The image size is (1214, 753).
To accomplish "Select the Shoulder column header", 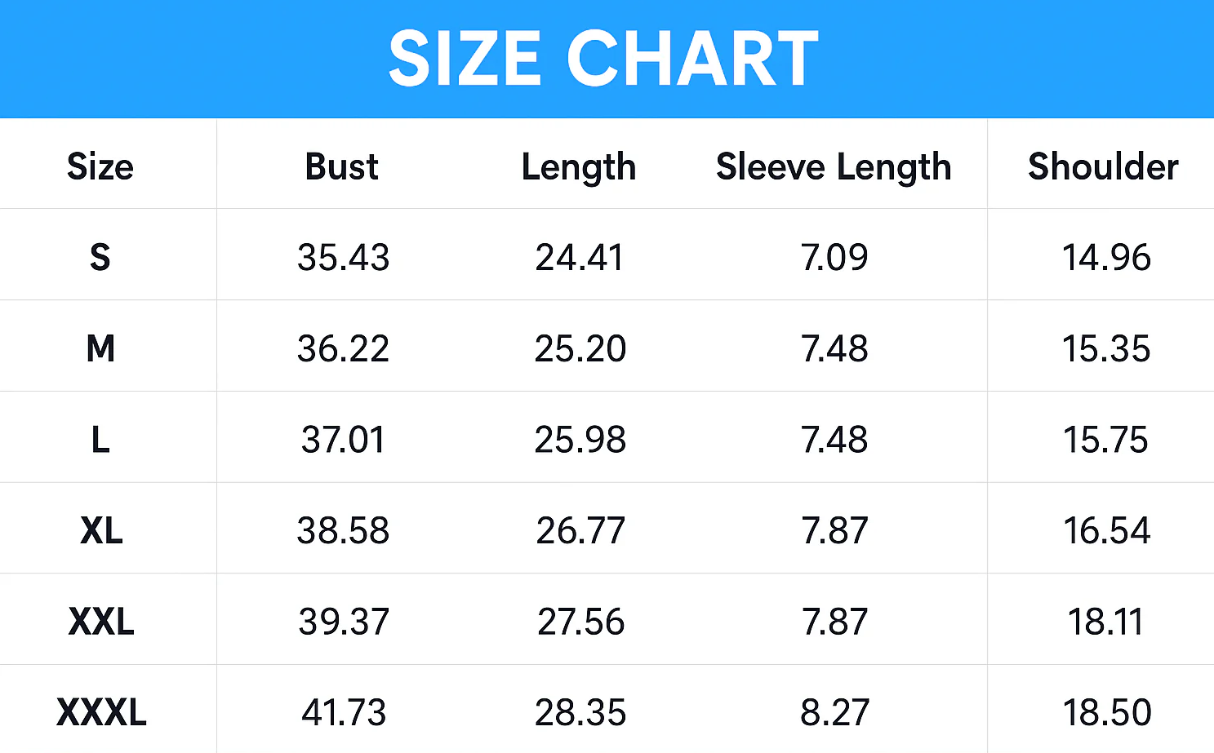I will click(1103, 166).
